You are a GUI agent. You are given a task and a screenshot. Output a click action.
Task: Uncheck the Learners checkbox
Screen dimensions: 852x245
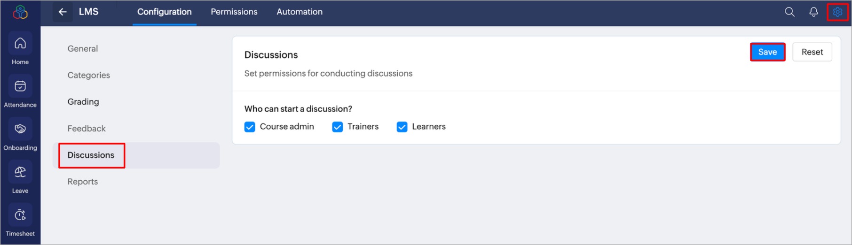tap(402, 127)
